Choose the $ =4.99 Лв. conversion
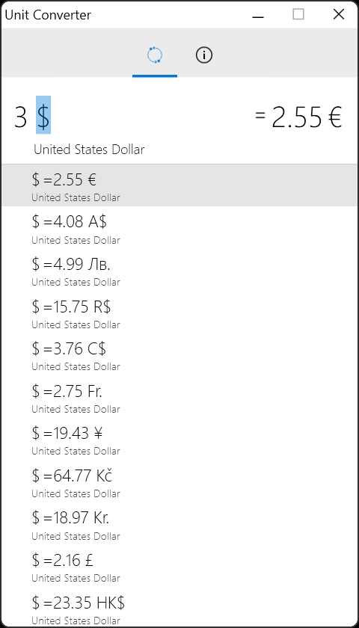 pos(179,270)
